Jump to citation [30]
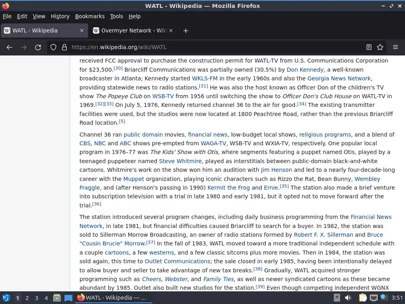The height and width of the screenshot is (304, 405). [118, 68]
